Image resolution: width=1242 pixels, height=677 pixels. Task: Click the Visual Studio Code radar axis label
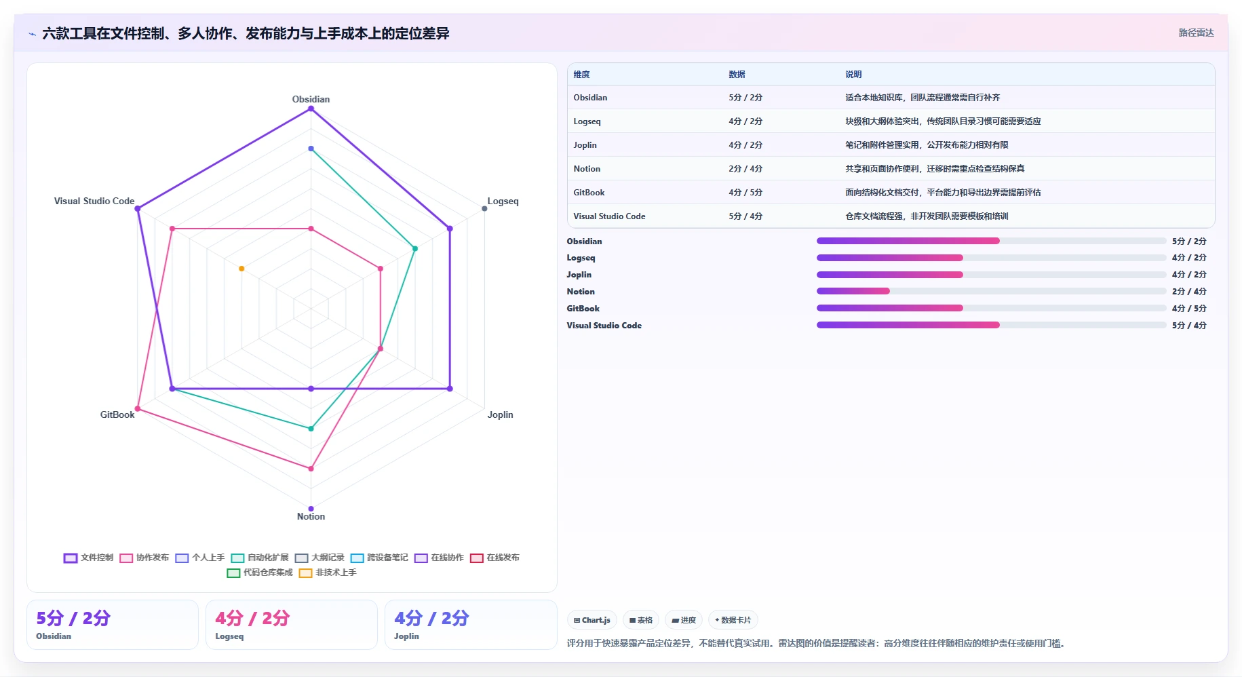click(x=94, y=201)
